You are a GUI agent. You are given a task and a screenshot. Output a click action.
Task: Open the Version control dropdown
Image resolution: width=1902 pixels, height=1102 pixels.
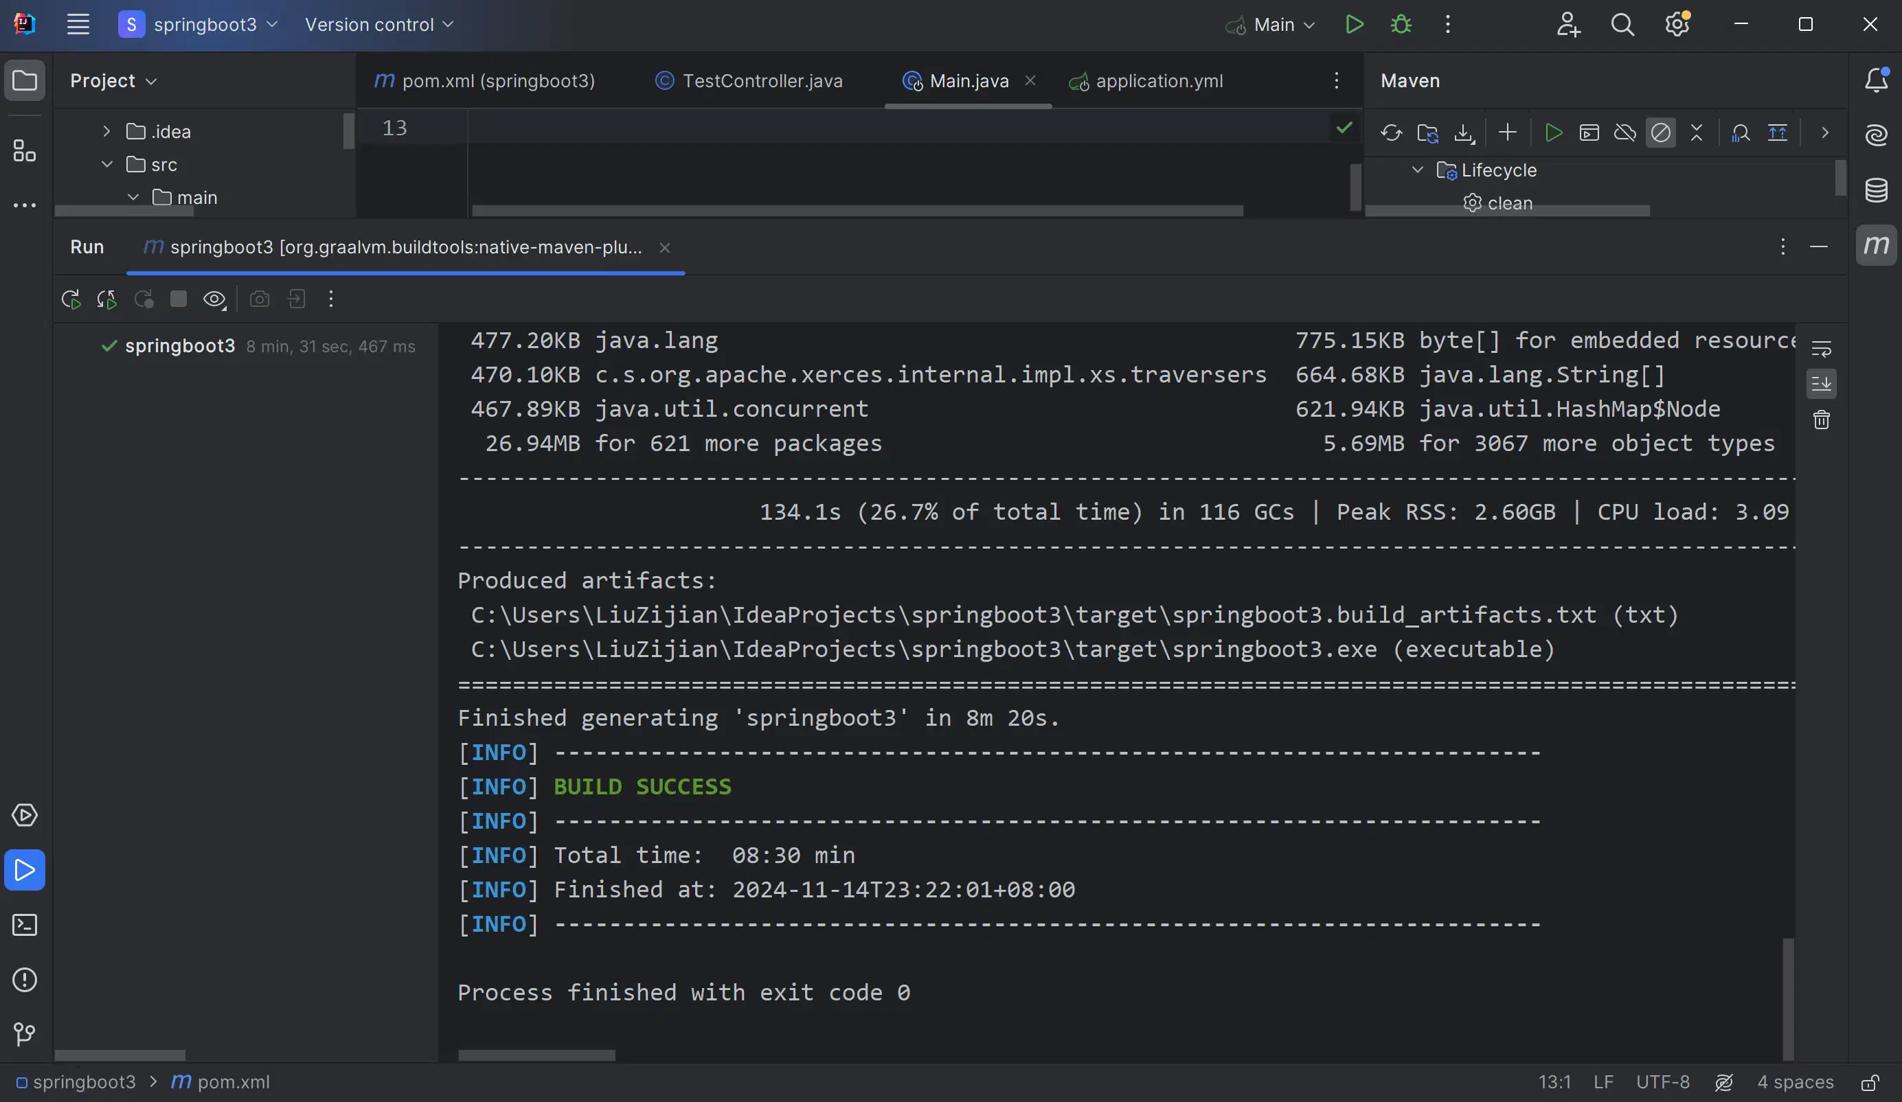tap(379, 24)
